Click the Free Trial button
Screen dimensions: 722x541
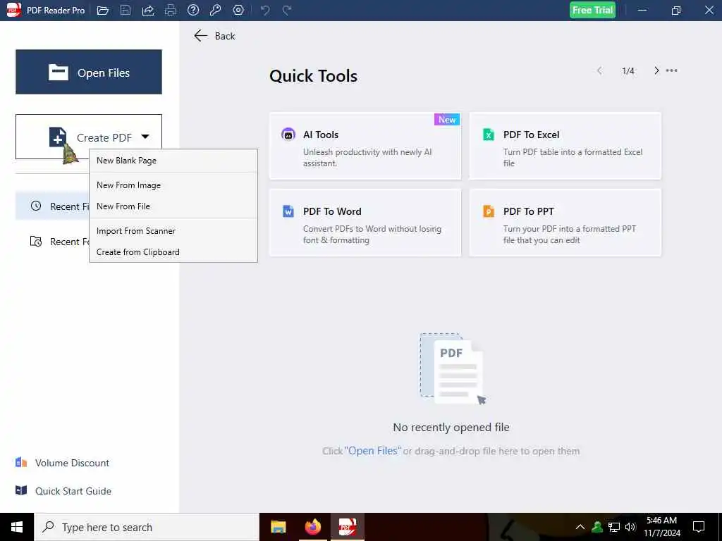(592, 10)
